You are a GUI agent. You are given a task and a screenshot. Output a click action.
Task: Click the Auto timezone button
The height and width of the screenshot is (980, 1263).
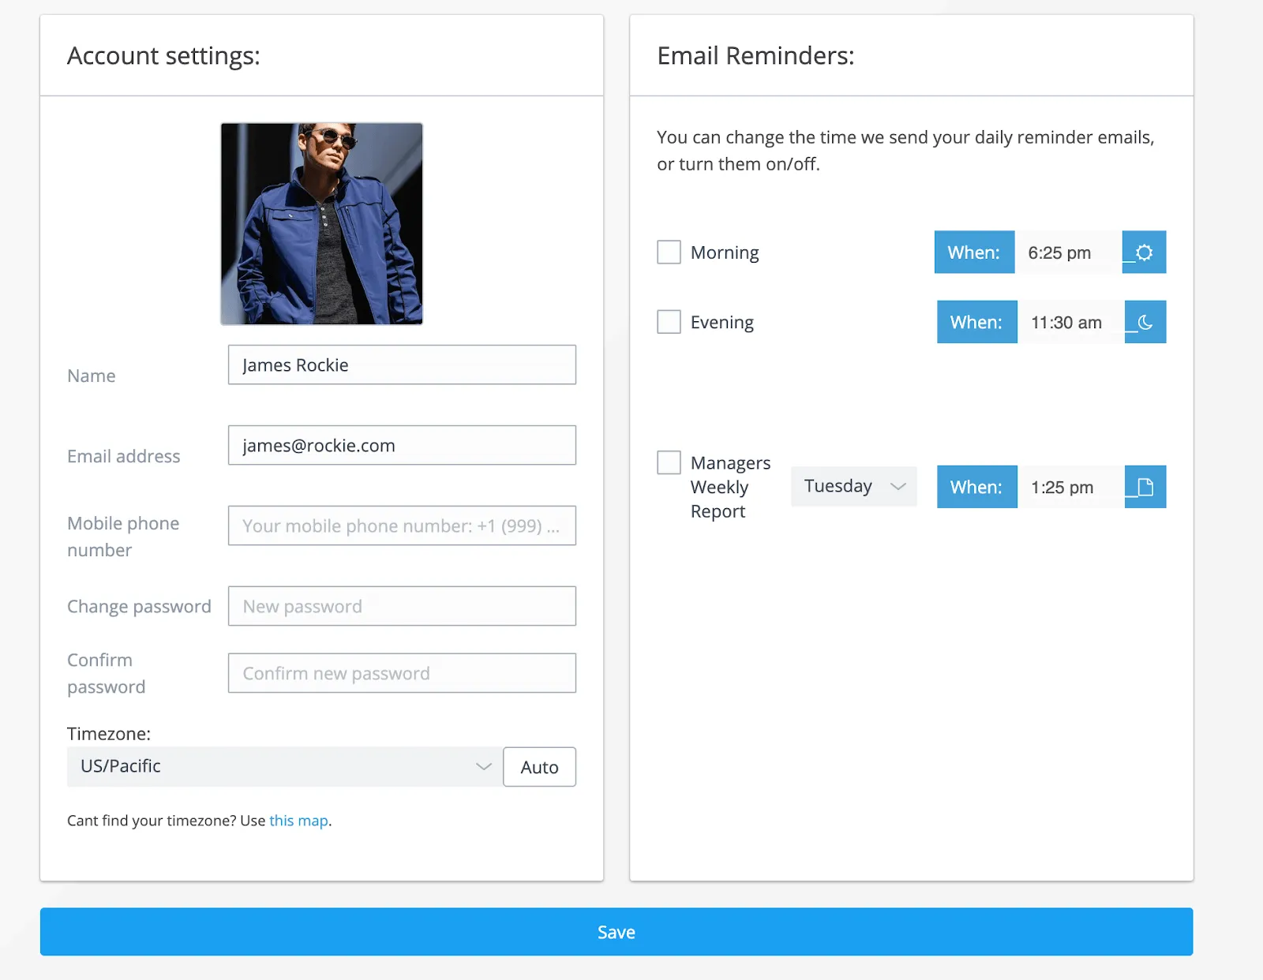click(539, 766)
